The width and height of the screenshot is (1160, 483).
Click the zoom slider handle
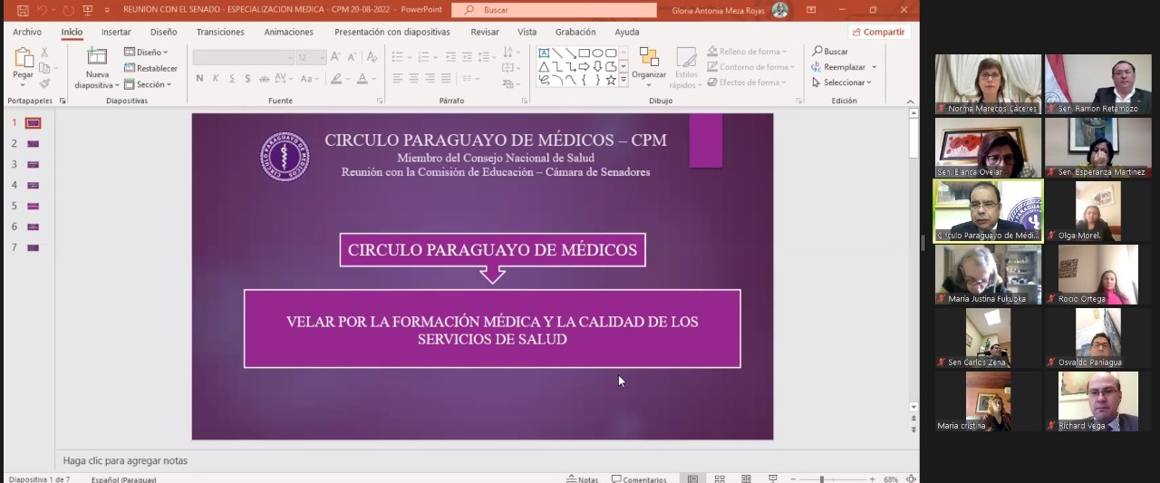822,478
